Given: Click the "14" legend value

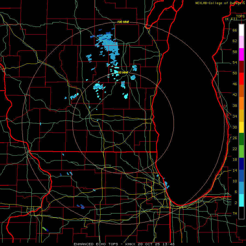Looking at the screenshot, I should (x=235, y=170).
